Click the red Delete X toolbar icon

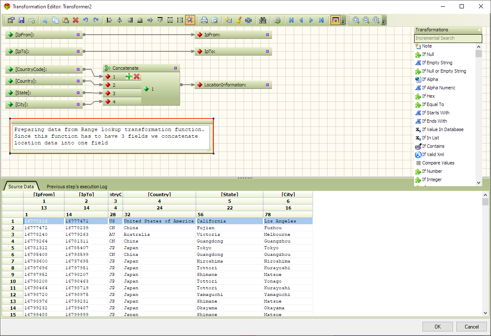[76, 20]
